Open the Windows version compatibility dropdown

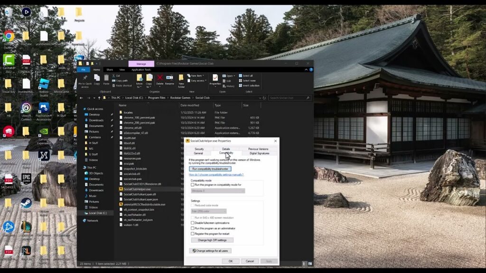click(x=218, y=191)
